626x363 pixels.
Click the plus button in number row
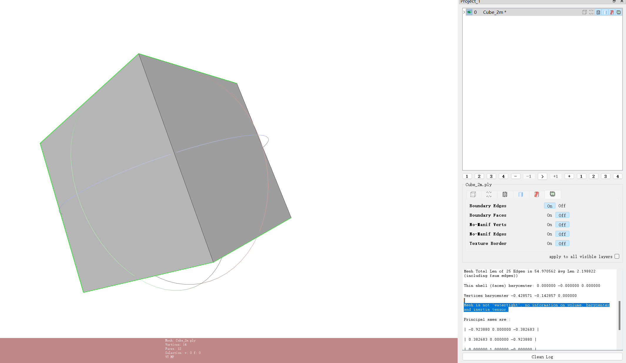point(569,176)
